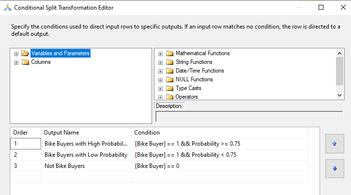The height and width of the screenshot is (195, 351).
Task: Expand the Type Casts node
Action: point(160,88)
